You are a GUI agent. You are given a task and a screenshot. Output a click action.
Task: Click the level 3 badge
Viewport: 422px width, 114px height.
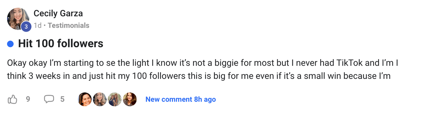tap(26, 27)
